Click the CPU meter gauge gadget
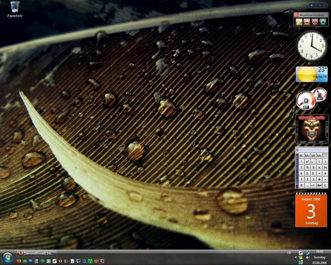 [306, 100]
